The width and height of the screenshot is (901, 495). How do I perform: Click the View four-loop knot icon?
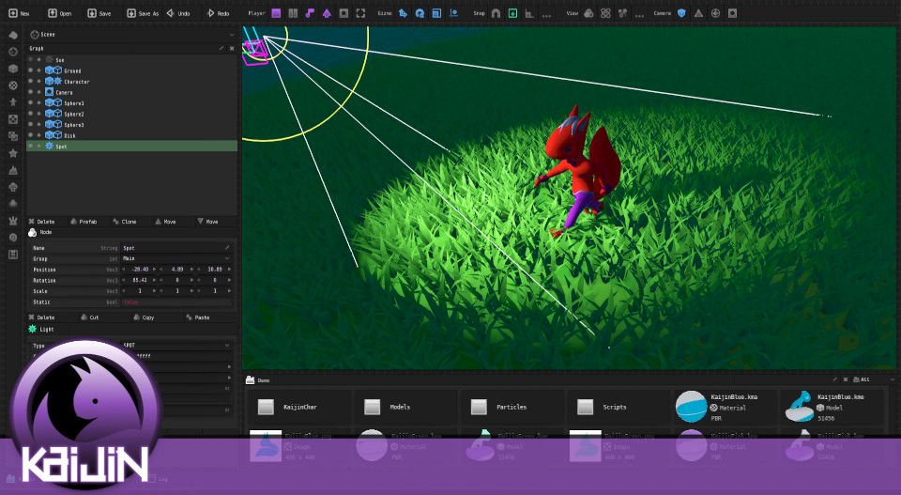click(x=605, y=12)
